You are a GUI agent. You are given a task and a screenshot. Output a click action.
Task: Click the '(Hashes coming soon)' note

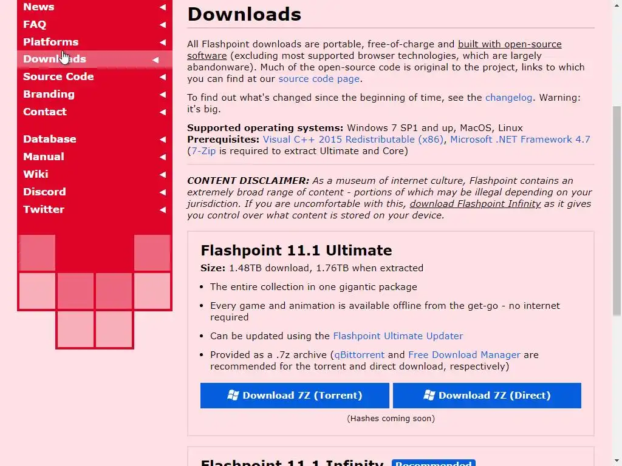[x=391, y=419]
